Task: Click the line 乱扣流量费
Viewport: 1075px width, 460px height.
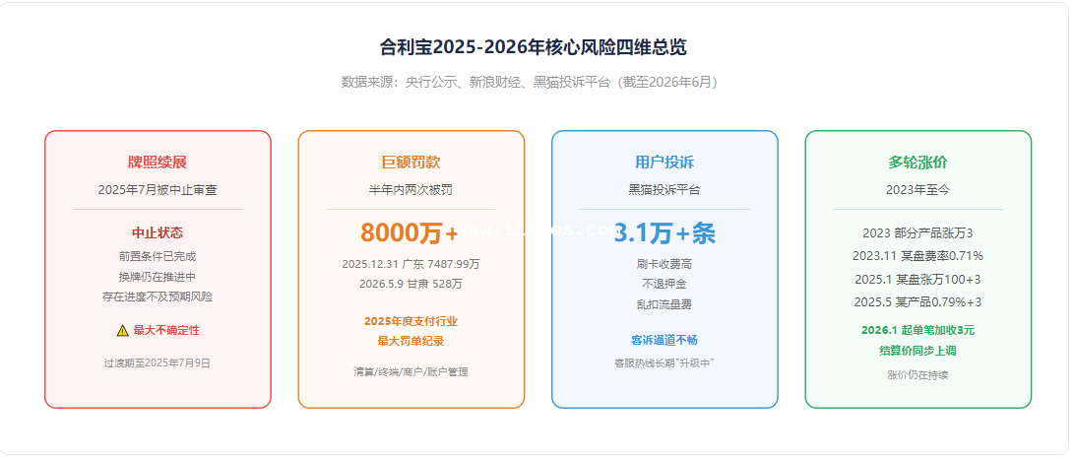Action: [665, 304]
